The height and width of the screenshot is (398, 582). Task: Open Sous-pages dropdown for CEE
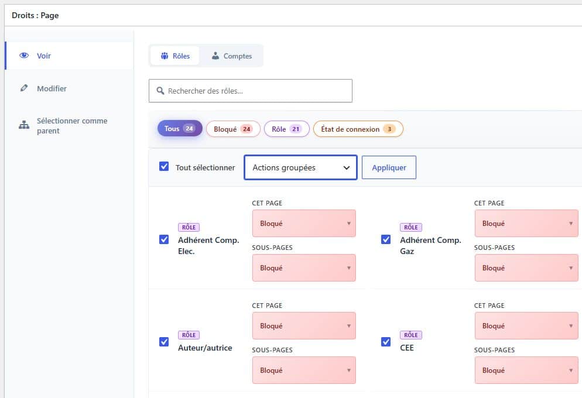tap(526, 370)
